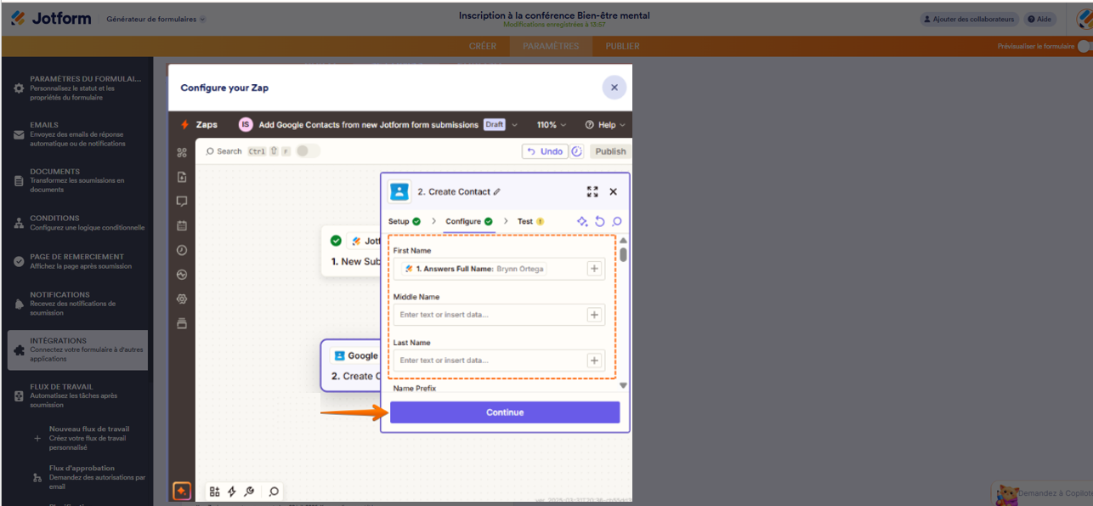Open Documents settings in sidebar
Image resolution: width=1093 pixels, height=506 pixels.
tap(77, 180)
